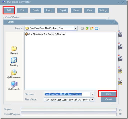Open Settings from the top toolbar
This screenshot has height=119, width=128.
pos(103,10)
